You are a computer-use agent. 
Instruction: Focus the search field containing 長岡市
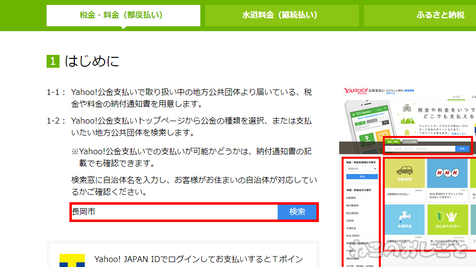coord(175,212)
